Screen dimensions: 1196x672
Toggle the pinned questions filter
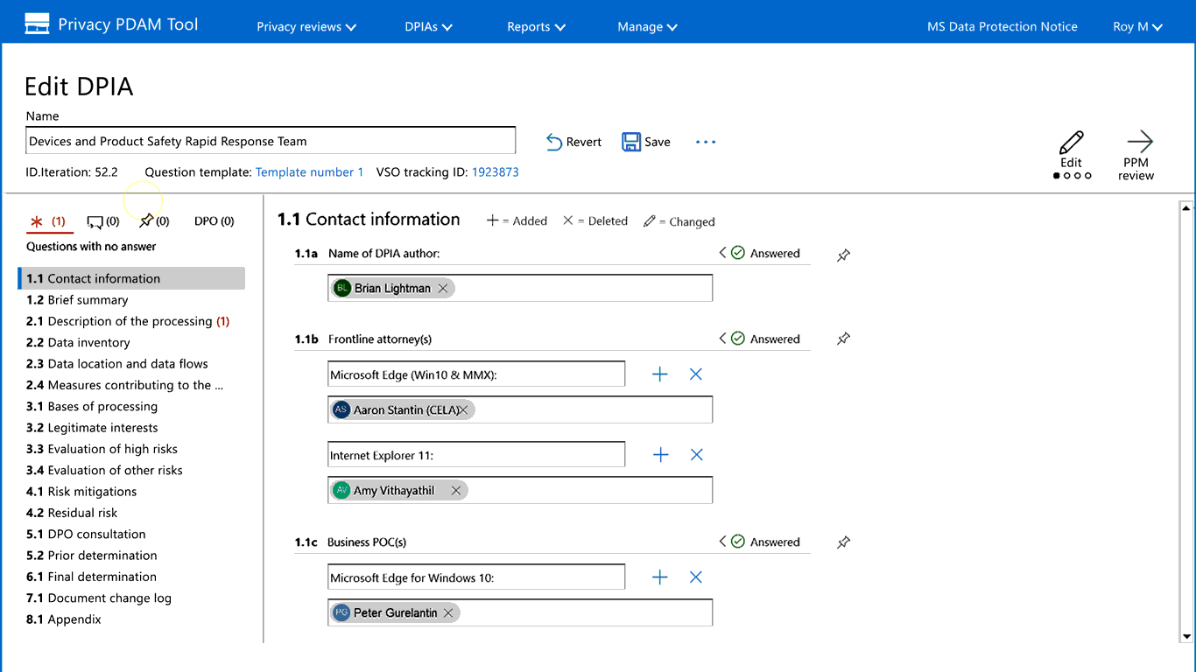pos(146,220)
